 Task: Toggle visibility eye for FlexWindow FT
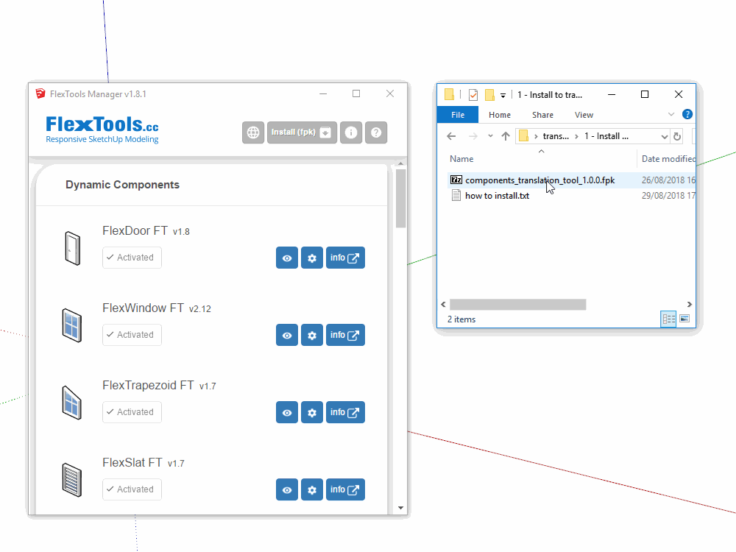287,335
